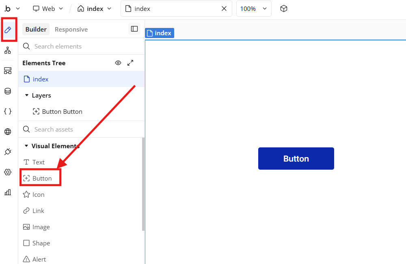
Task: Toggle the side panel layout icon
Action: point(134,29)
